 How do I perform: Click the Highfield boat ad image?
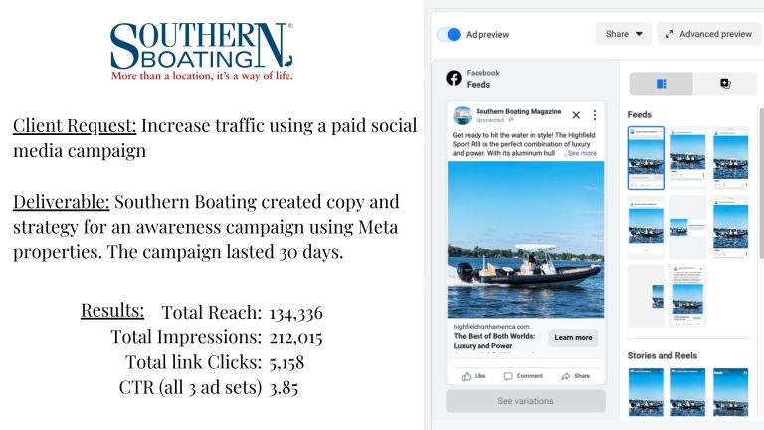[x=525, y=239]
